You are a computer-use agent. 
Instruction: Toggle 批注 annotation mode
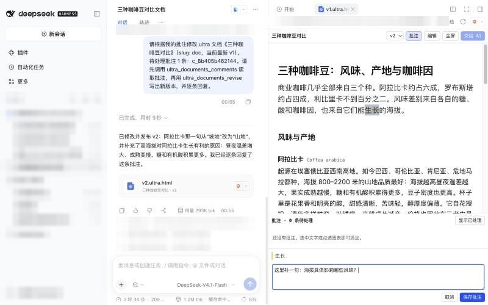[414, 36]
